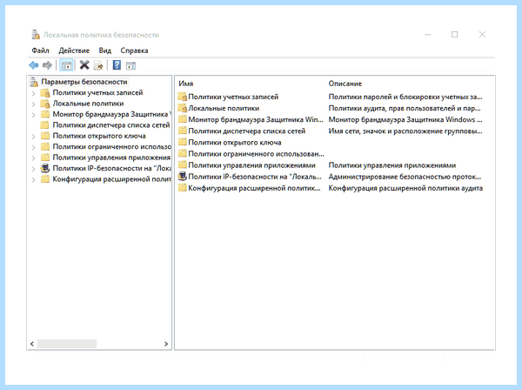Close the Локальная политика безопасности window
This screenshot has width=522, height=390.
point(482,34)
